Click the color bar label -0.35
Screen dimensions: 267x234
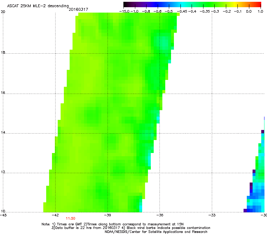point(205,12)
